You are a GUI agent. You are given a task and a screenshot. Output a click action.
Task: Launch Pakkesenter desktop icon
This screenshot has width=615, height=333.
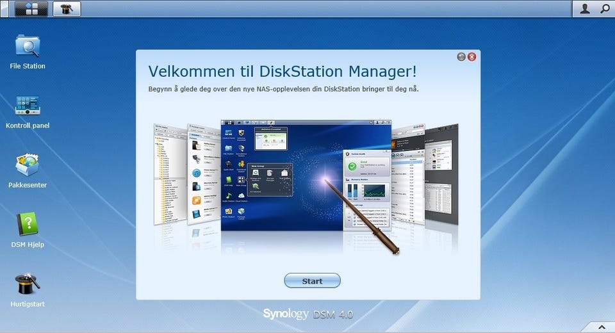[x=28, y=172]
